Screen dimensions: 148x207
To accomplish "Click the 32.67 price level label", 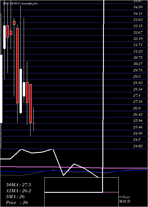I will [138, 32].
